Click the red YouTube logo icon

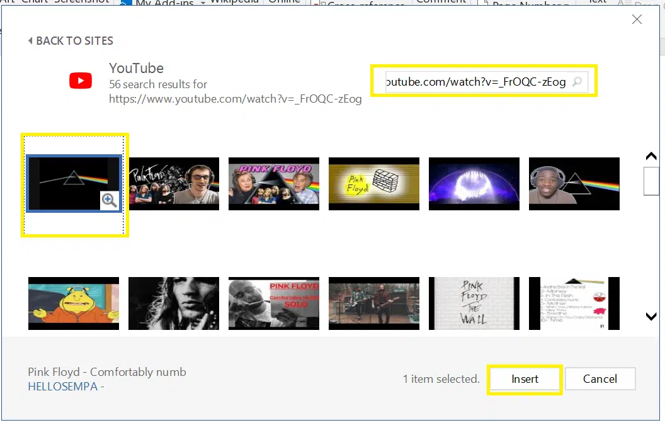[81, 81]
